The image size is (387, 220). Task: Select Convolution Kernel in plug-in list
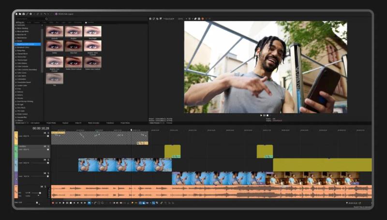pos(24,82)
